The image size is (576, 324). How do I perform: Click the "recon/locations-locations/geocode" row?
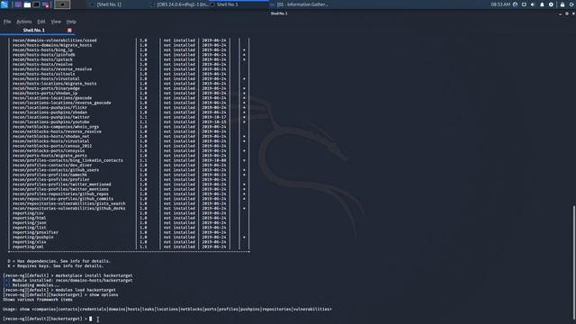click(x=129, y=98)
